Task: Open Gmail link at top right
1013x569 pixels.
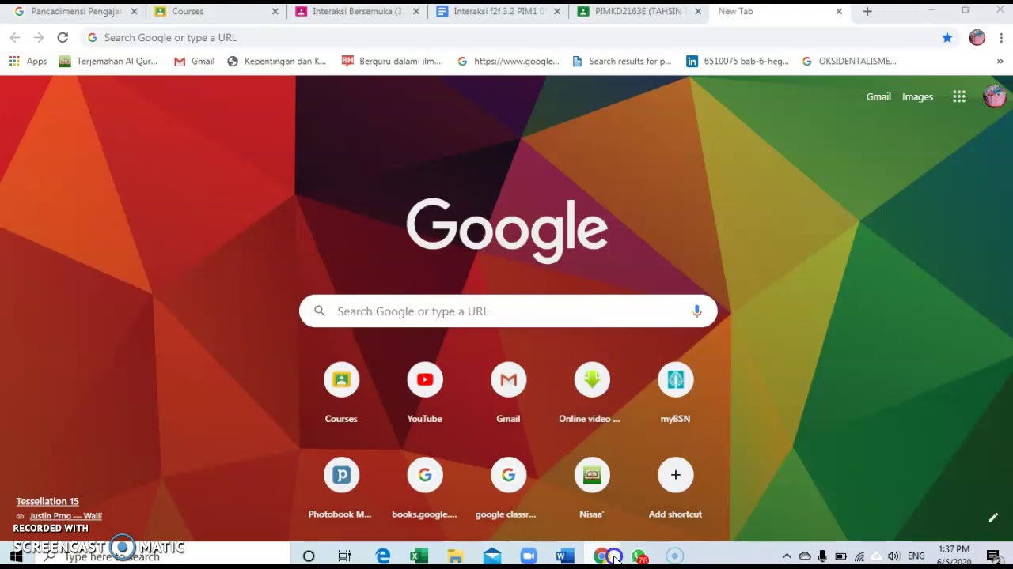Action: coord(878,96)
